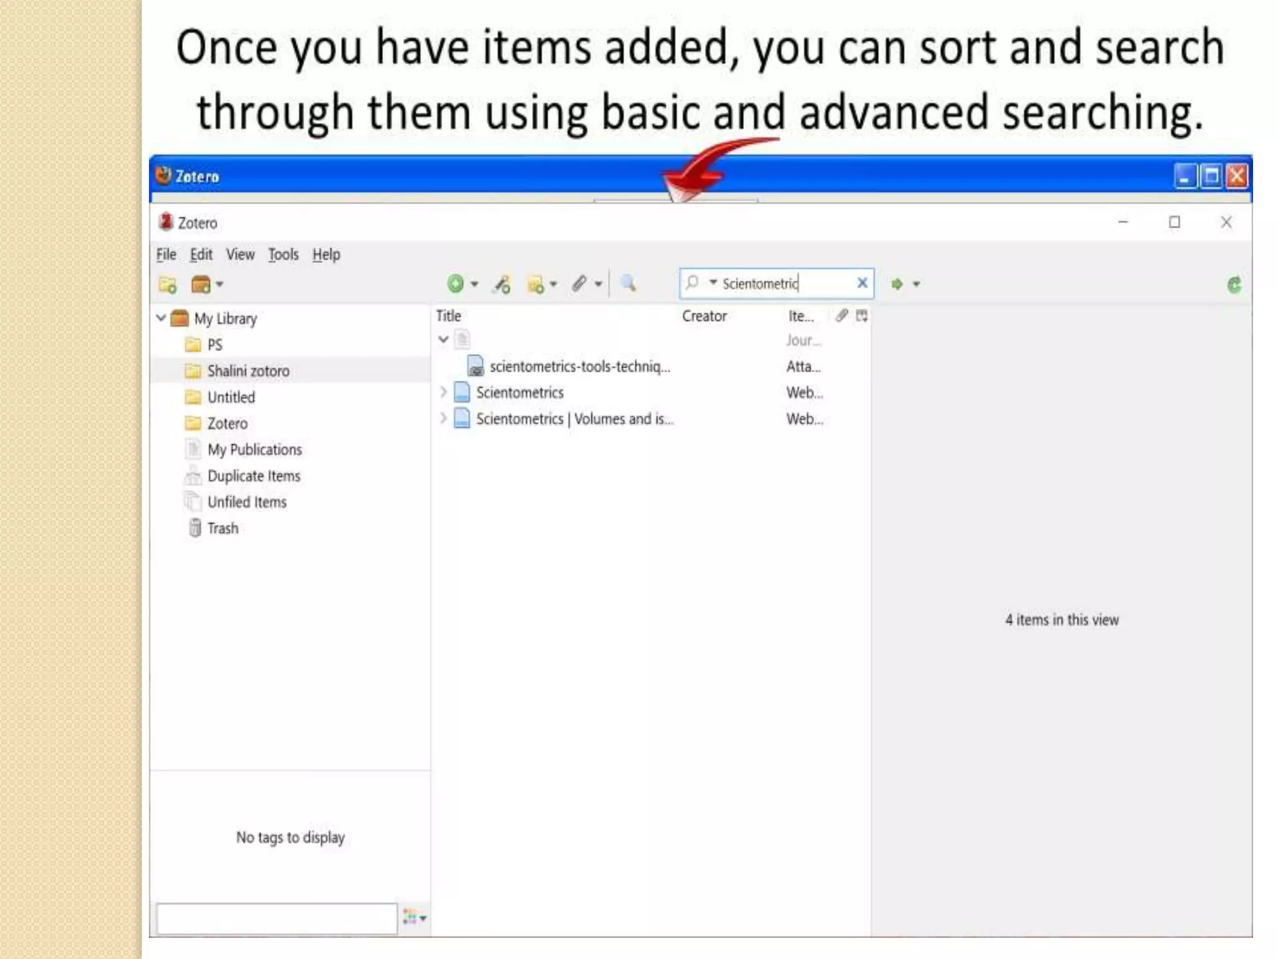Screen dimensions: 1278x959
Task: Click the Locate green arrow icon
Action: pos(897,284)
